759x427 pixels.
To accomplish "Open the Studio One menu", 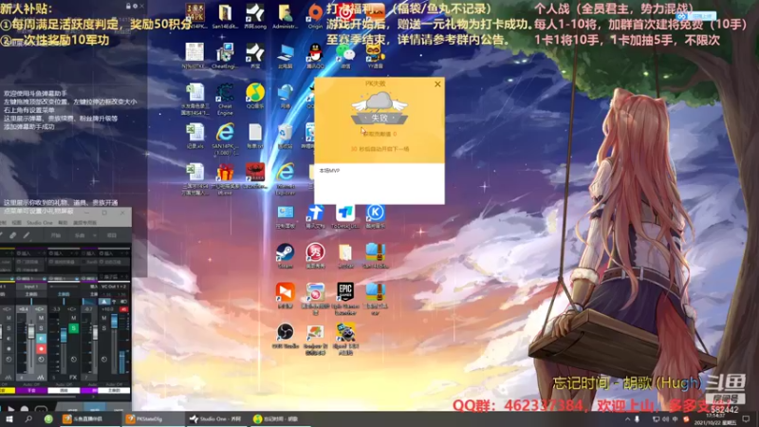I will point(39,223).
